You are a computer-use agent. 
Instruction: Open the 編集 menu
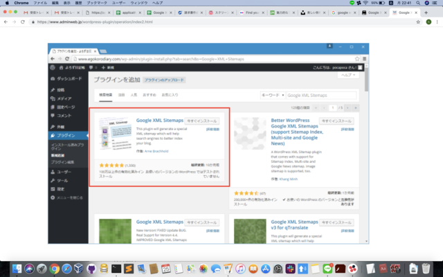point(55,3)
